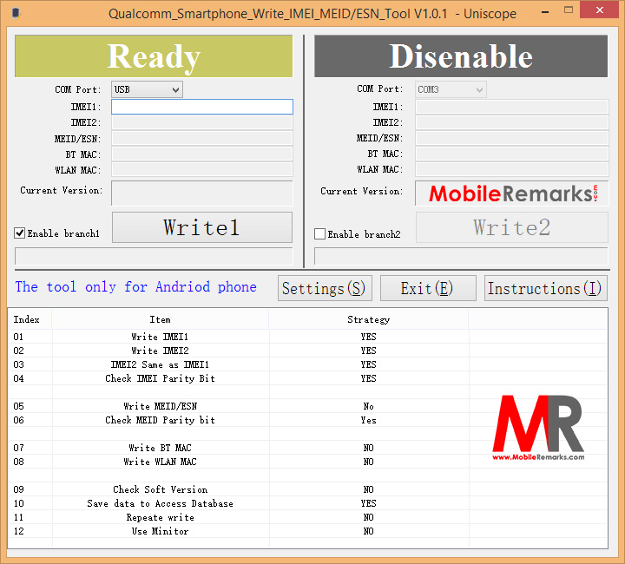Click the branch2 progress bar
The width and height of the screenshot is (625, 564).
[x=461, y=257]
